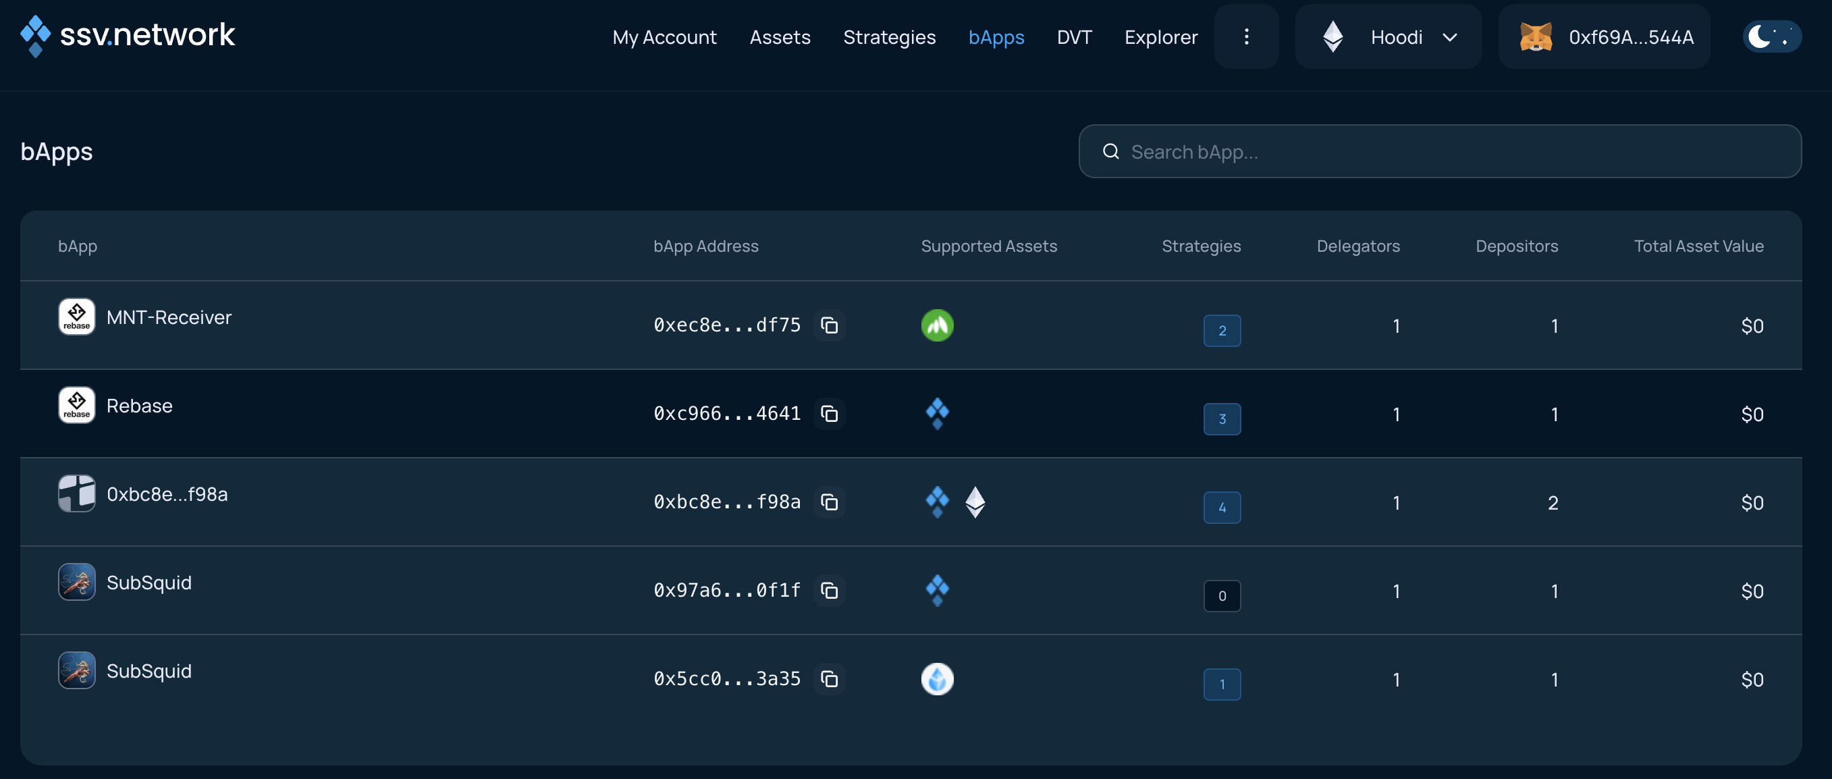Image resolution: width=1832 pixels, height=779 pixels.
Task: Click address text 0xec8e...df75
Action: [x=727, y=325]
